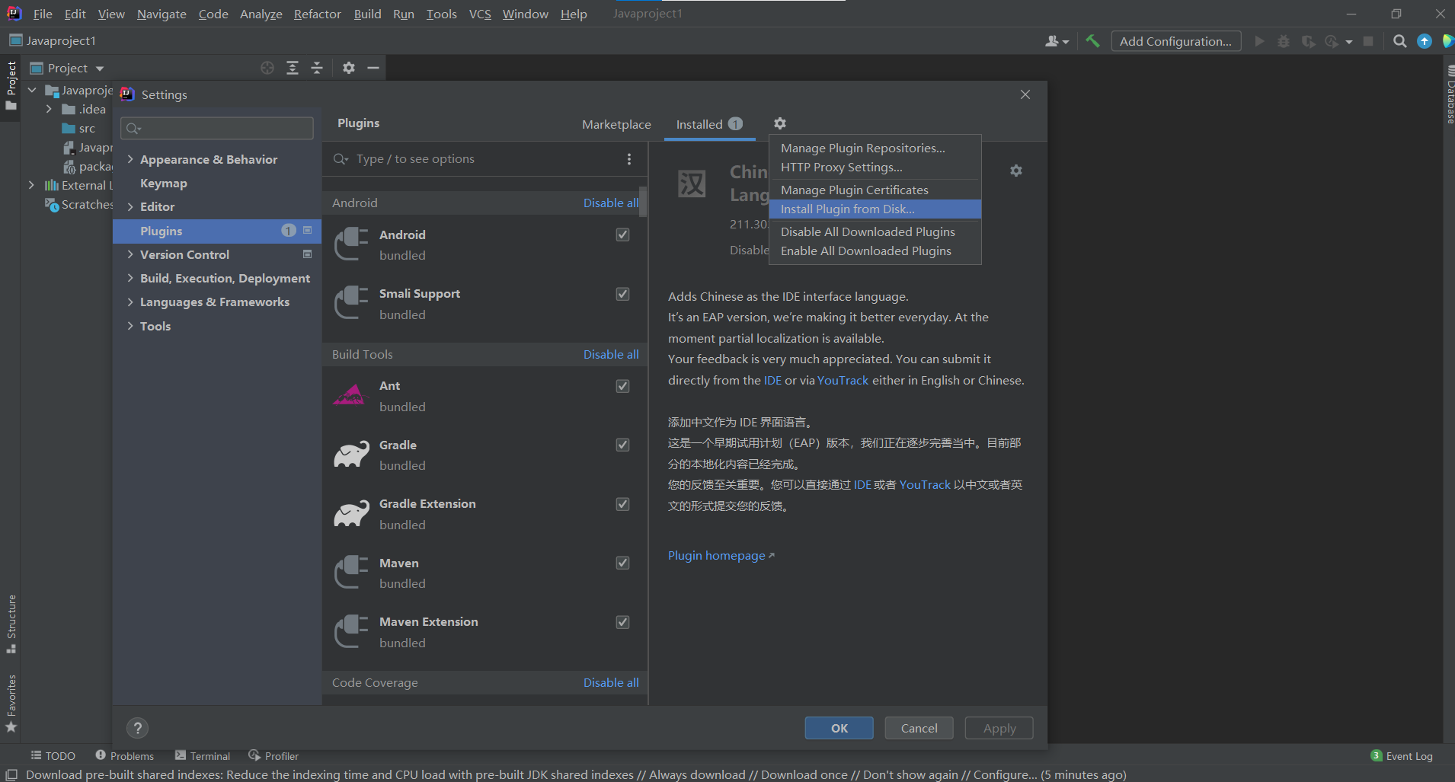Click Collapse All in Project panel

pyautogui.click(x=317, y=68)
